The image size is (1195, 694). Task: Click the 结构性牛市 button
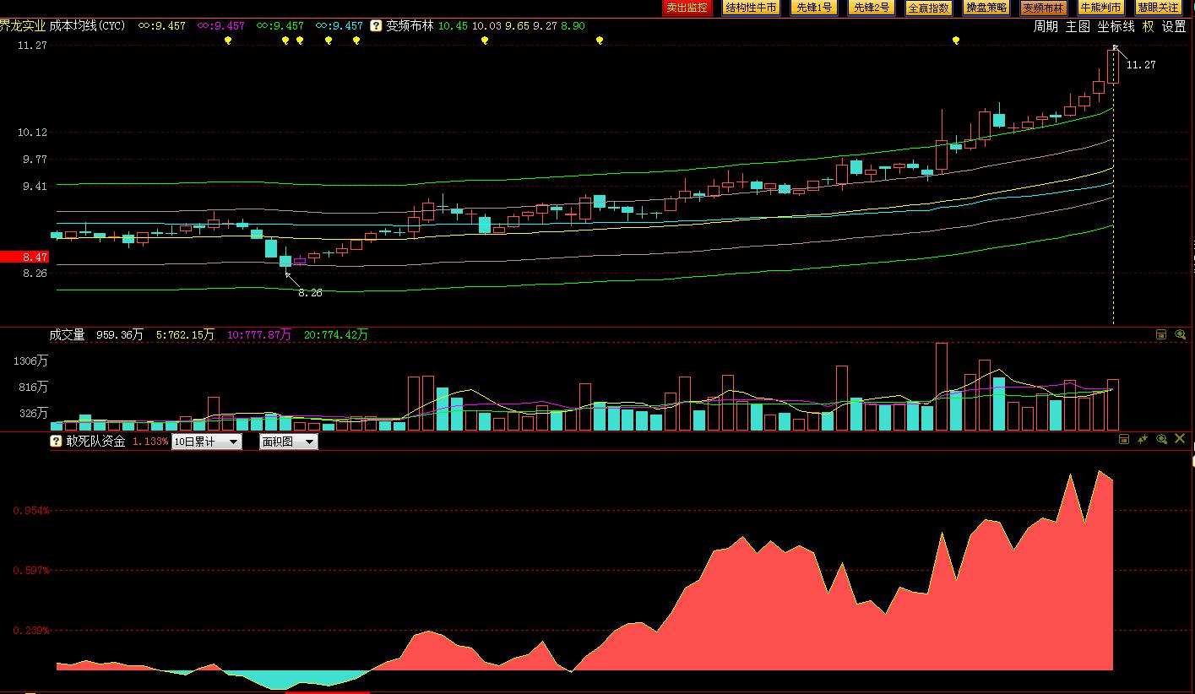click(751, 8)
